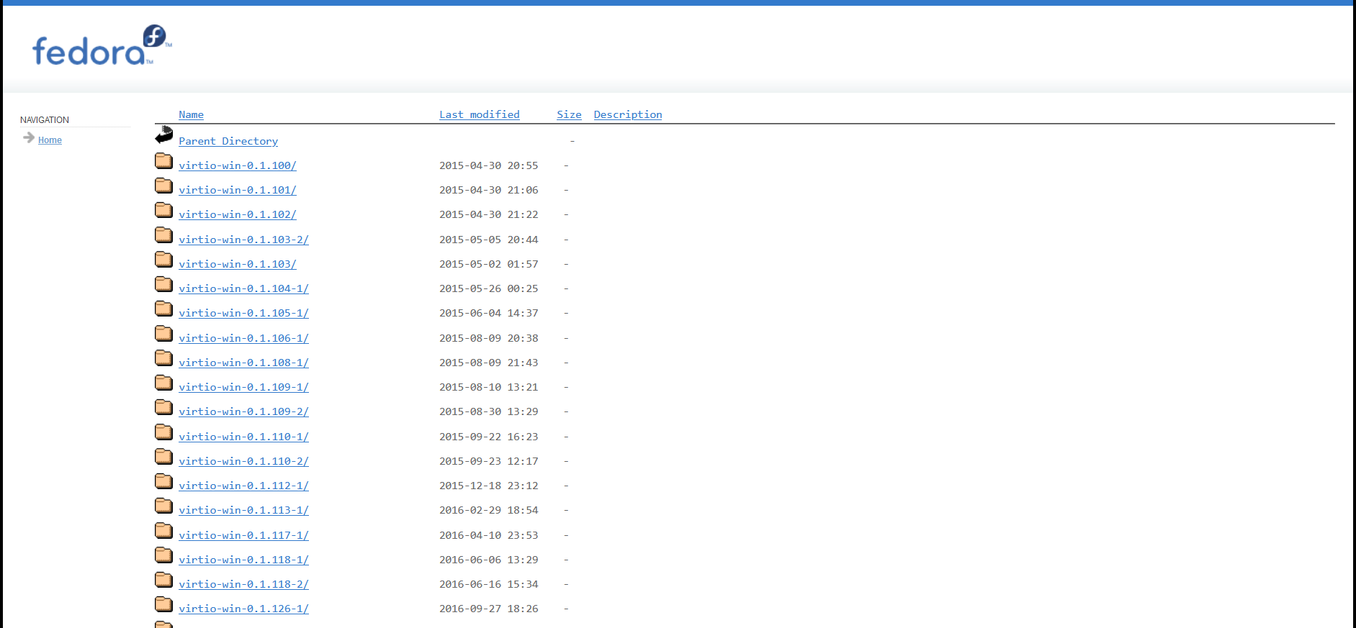Go to Home in the navigation
Screen dimensions: 1356x628
[50, 140]
